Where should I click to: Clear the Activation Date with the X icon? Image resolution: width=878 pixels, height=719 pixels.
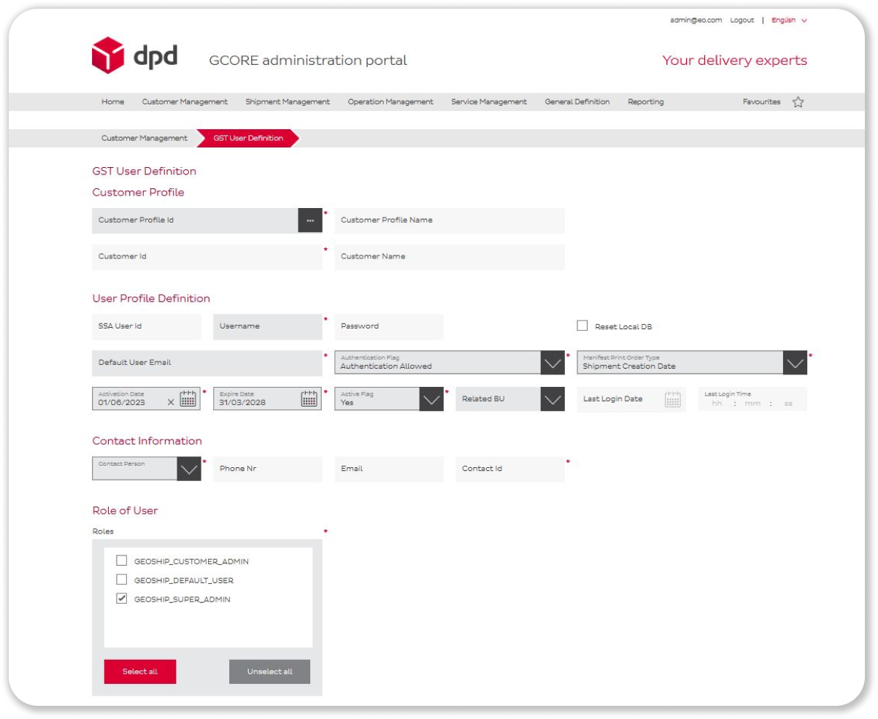tap(171, 402)
